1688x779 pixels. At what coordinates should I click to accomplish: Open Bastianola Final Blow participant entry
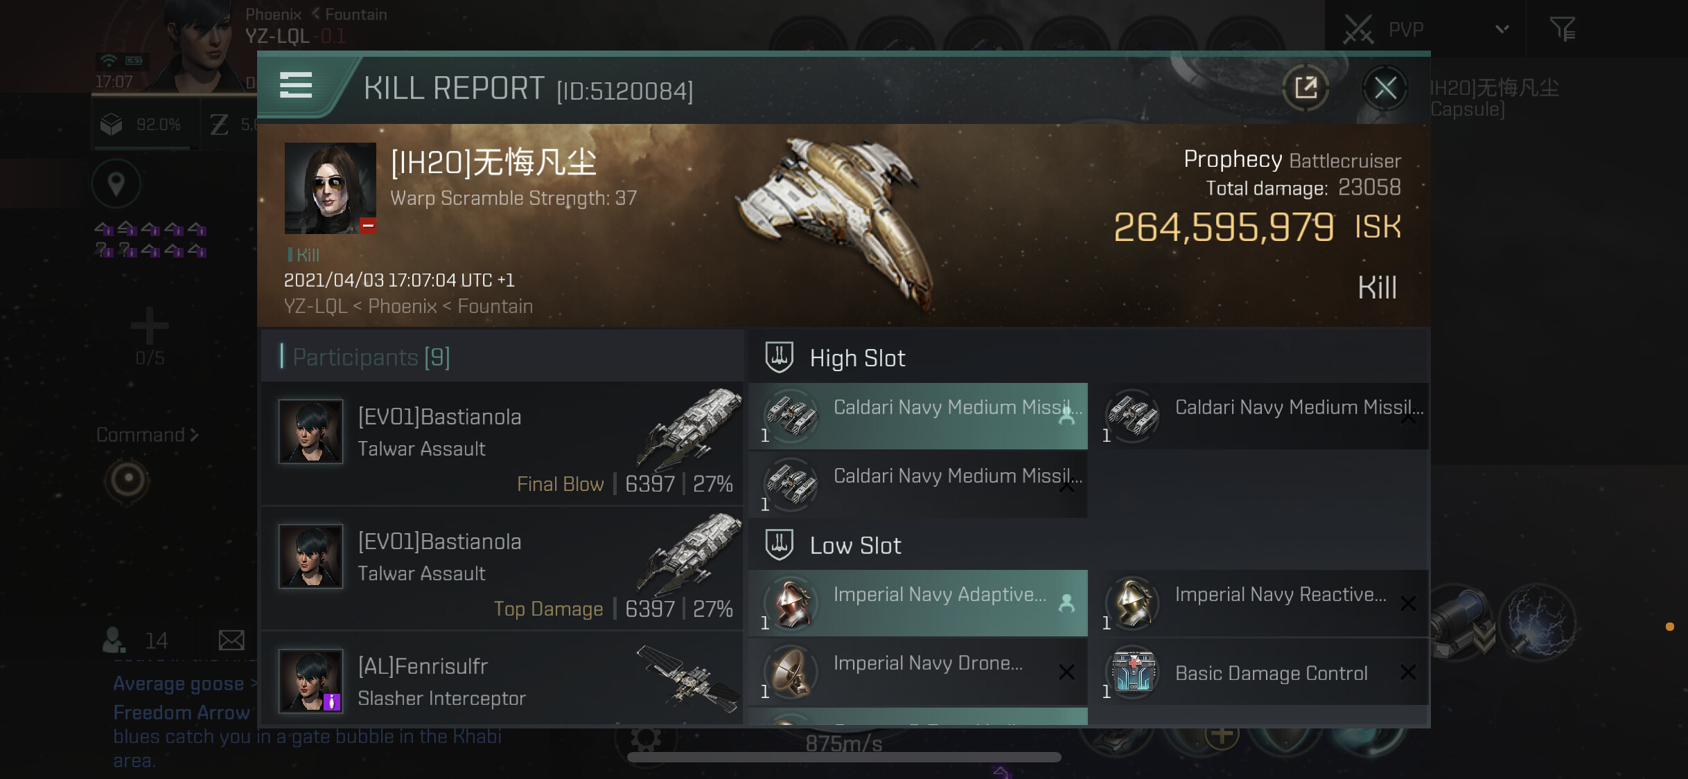pos(502,444)
